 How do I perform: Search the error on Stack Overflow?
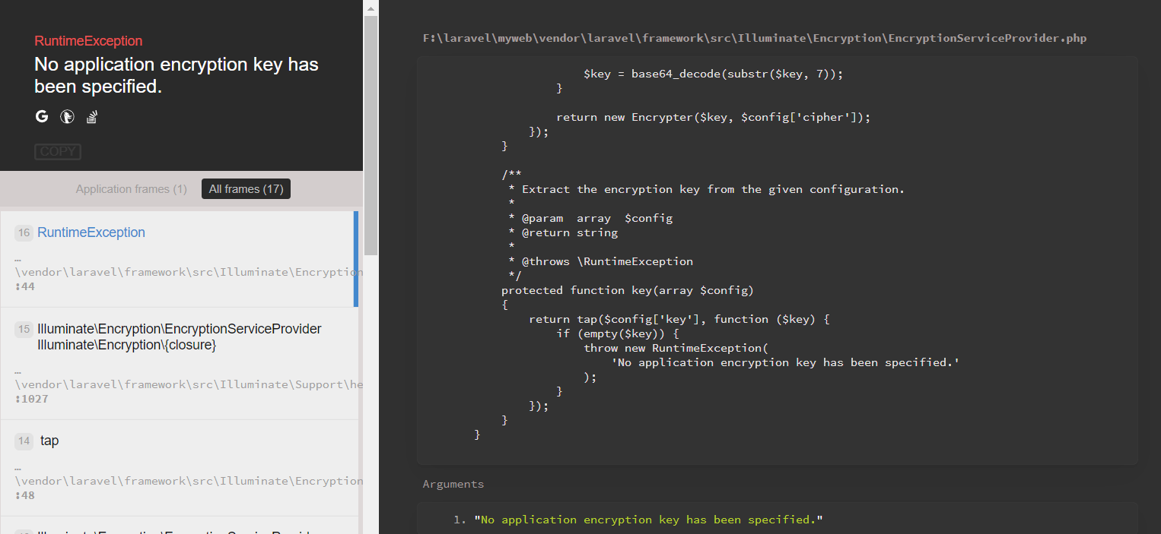tap(91, 115)
